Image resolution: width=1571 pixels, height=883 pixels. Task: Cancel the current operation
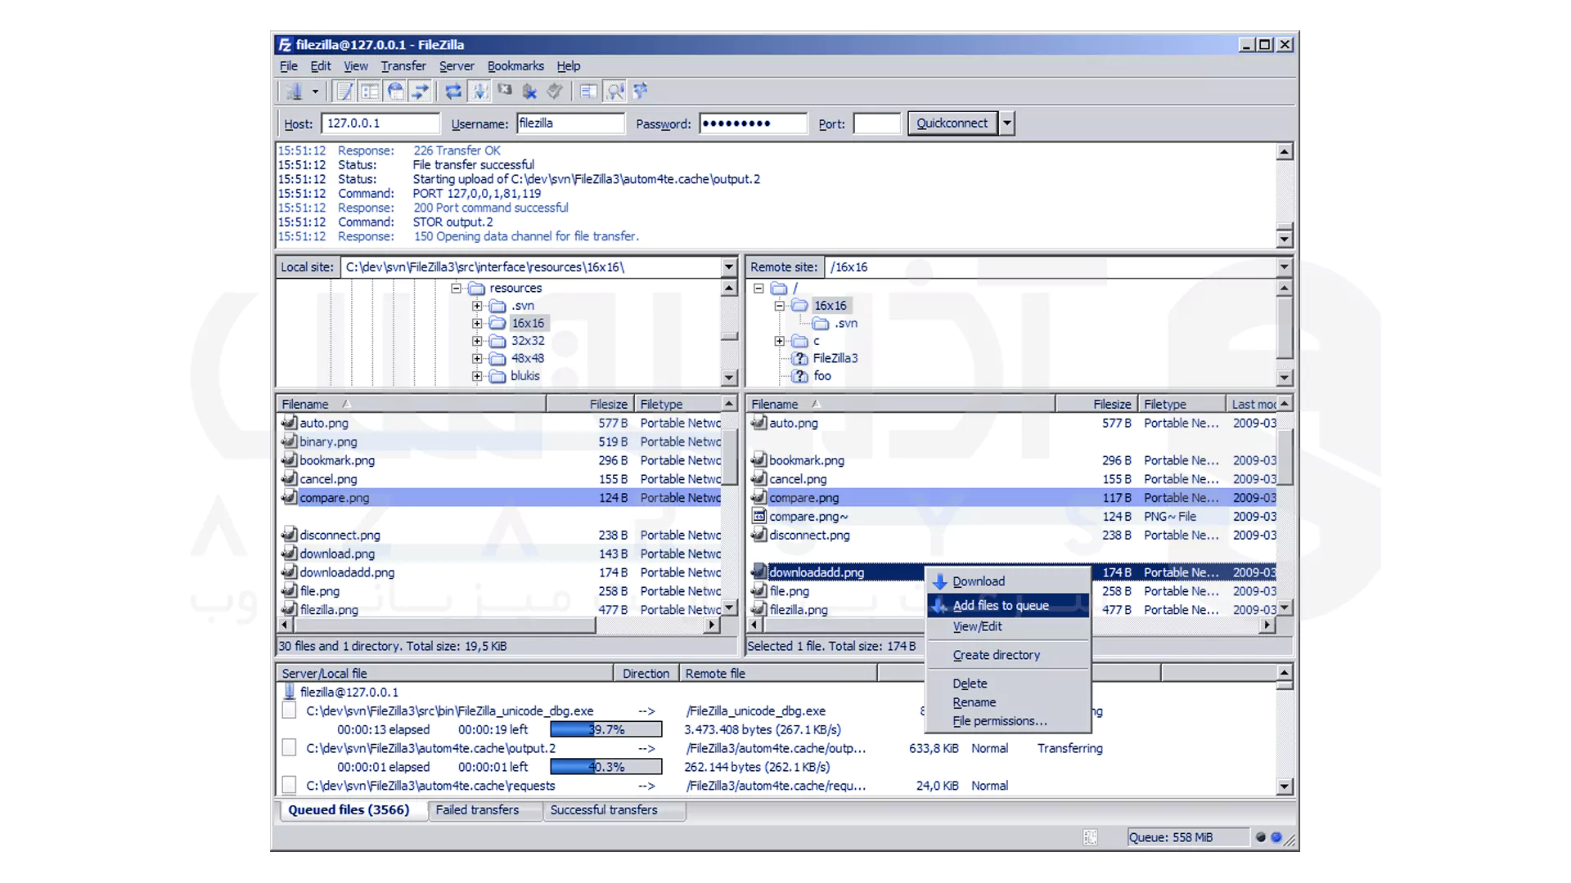(x=503, y=91)
